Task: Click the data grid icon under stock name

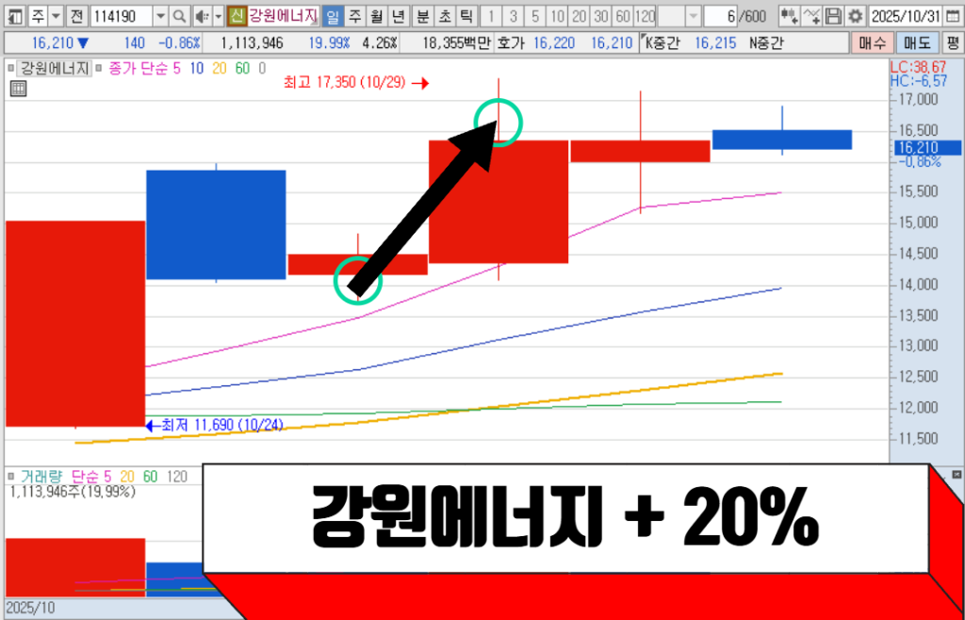Action: (x=18, y=89)
